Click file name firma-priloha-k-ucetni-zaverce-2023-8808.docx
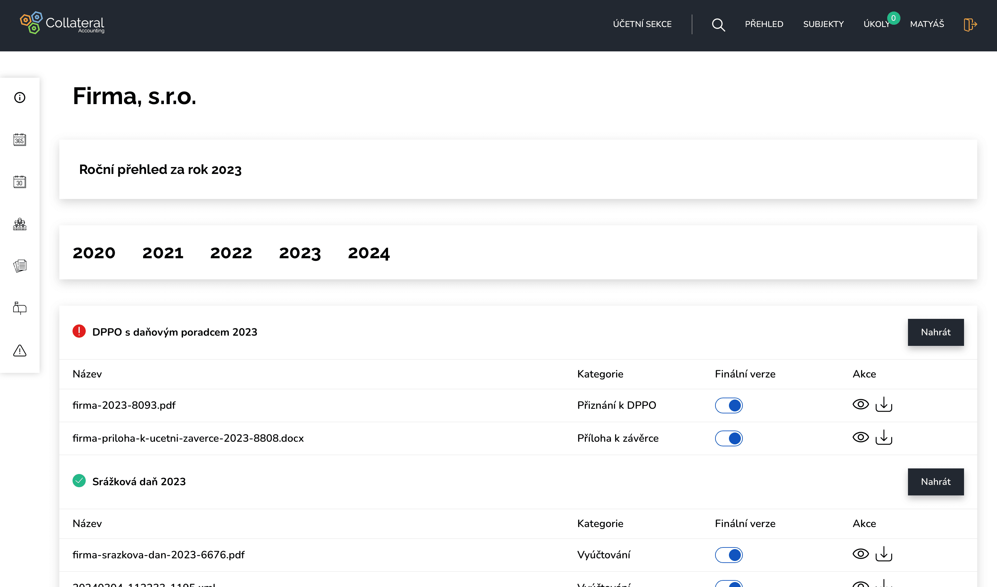997x587 pixels. pyautogui.click(x=188, y=438)
